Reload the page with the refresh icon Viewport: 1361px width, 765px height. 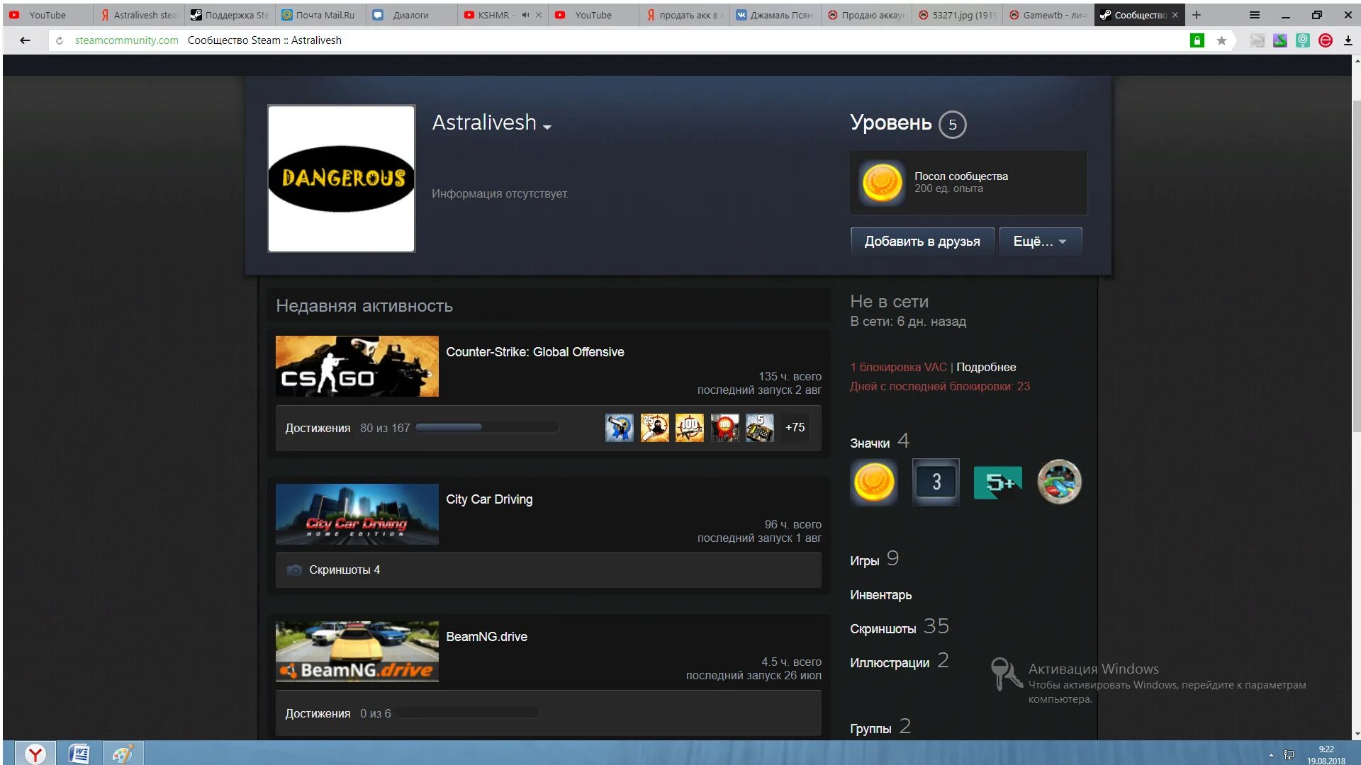[60, 40]
